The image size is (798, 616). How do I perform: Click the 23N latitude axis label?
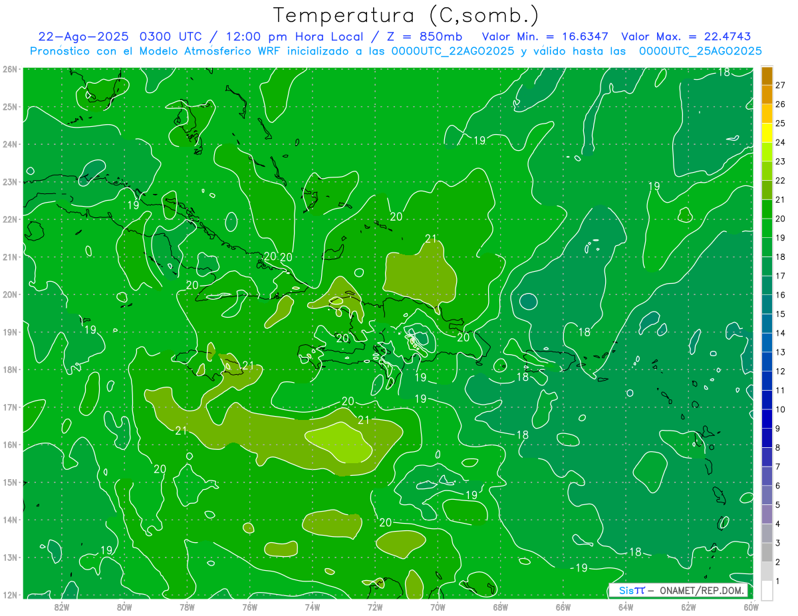10,182
